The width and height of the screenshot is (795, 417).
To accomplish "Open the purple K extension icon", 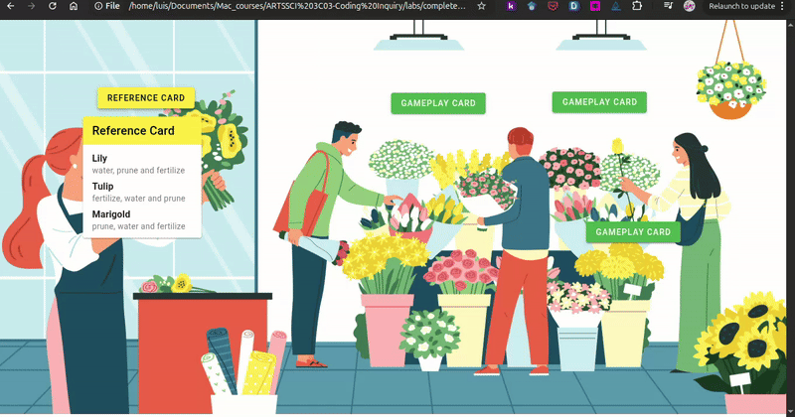I will coord(511,6).
